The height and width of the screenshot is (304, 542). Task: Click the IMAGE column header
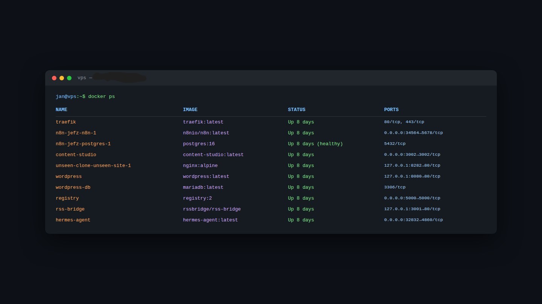point(190,110)
